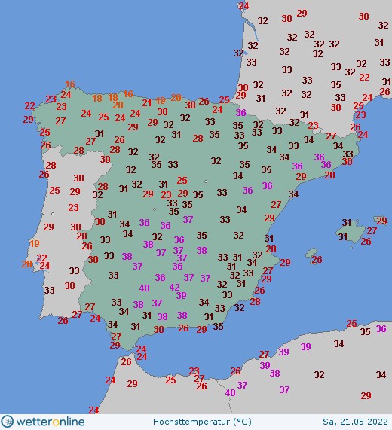
Task: Click the wetteronline logo
Action: click(42, 422)
